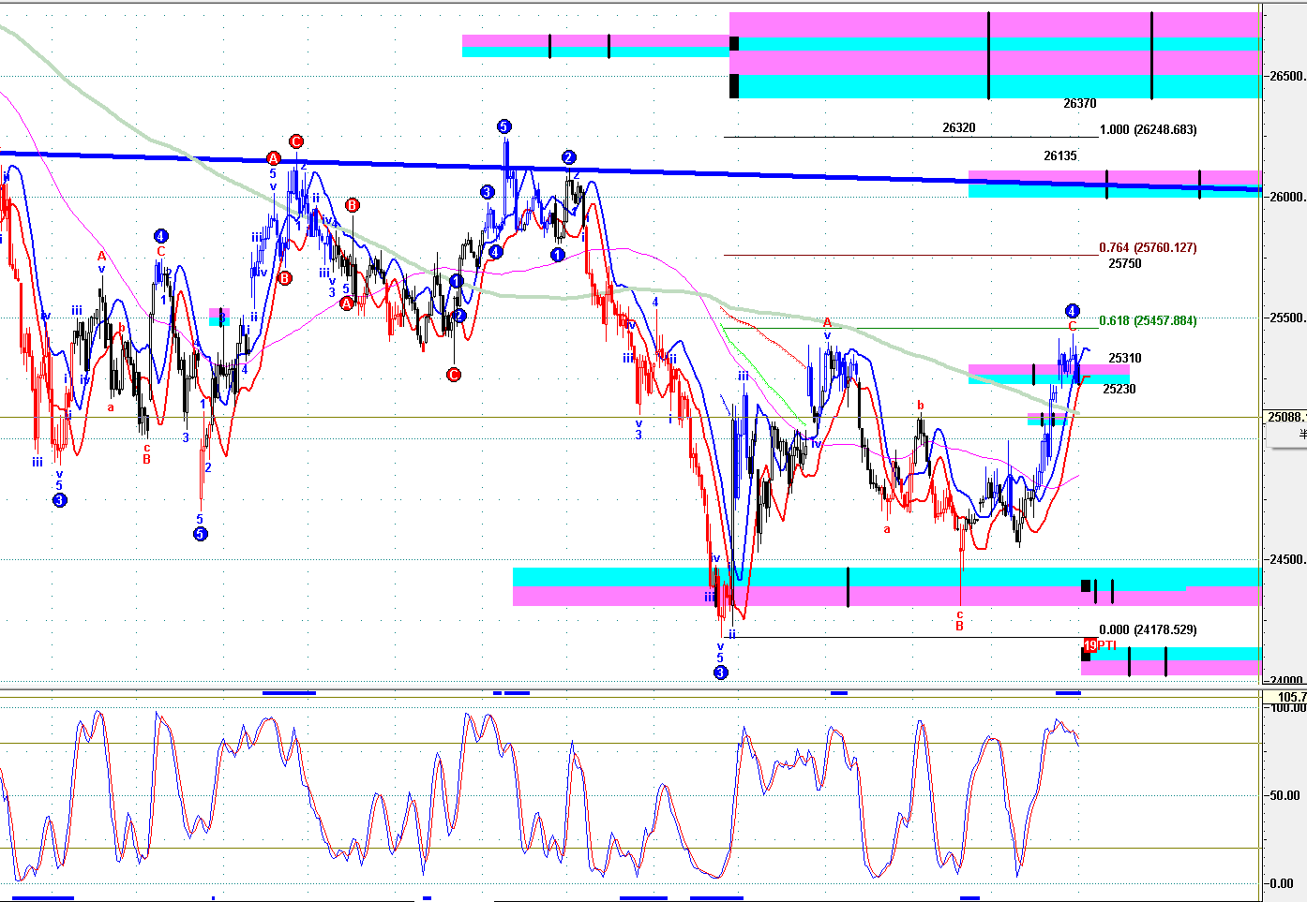
Task: Click the 25750 price label
Action: coord(1124,263)
